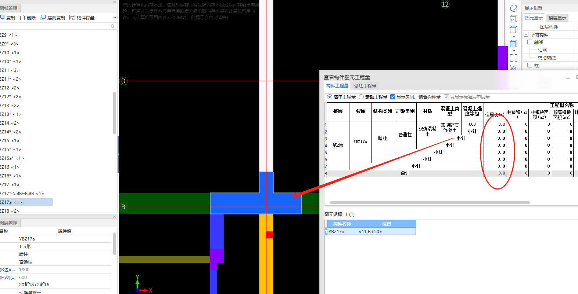Select component BZ18 <2> in list
Image resolution: width=578 pixels, height=294 pixels.
[10, 211]
